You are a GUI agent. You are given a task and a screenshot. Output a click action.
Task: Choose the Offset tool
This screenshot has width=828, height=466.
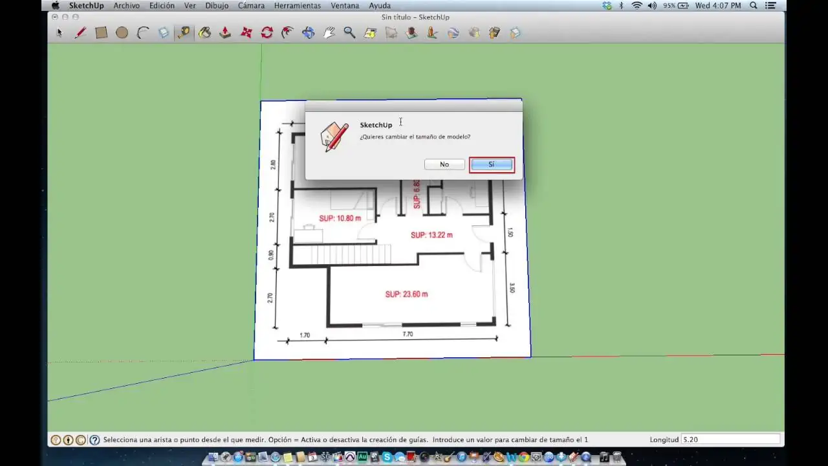click(287, 32)
